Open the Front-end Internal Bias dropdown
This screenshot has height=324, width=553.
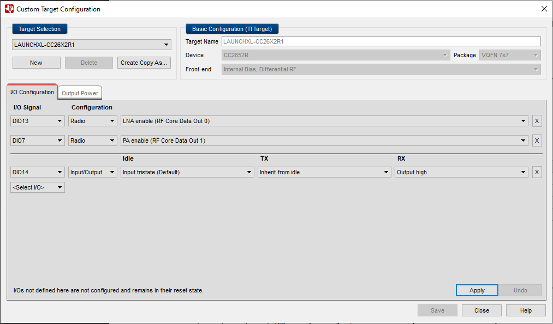coord(381,69)
